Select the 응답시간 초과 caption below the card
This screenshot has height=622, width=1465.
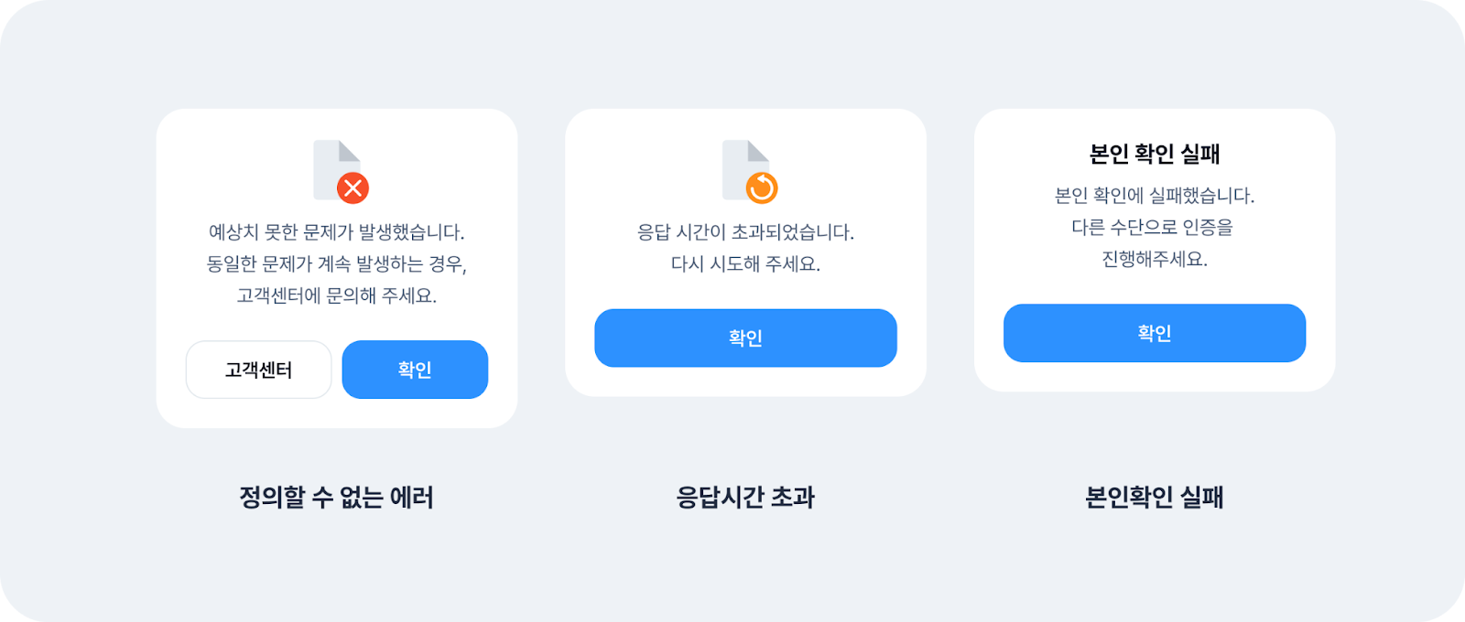(x=745, y=498)
